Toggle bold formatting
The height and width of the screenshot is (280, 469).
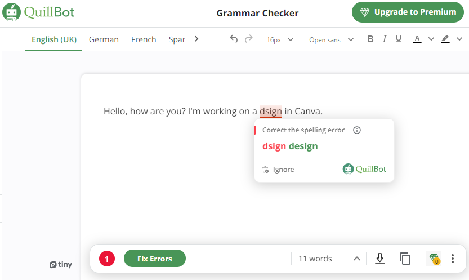370,39
